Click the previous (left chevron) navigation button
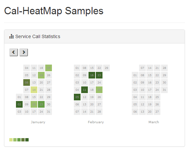The height and width of the screenshot is (157, 190). pyautogui.click(x=14, y=52)
